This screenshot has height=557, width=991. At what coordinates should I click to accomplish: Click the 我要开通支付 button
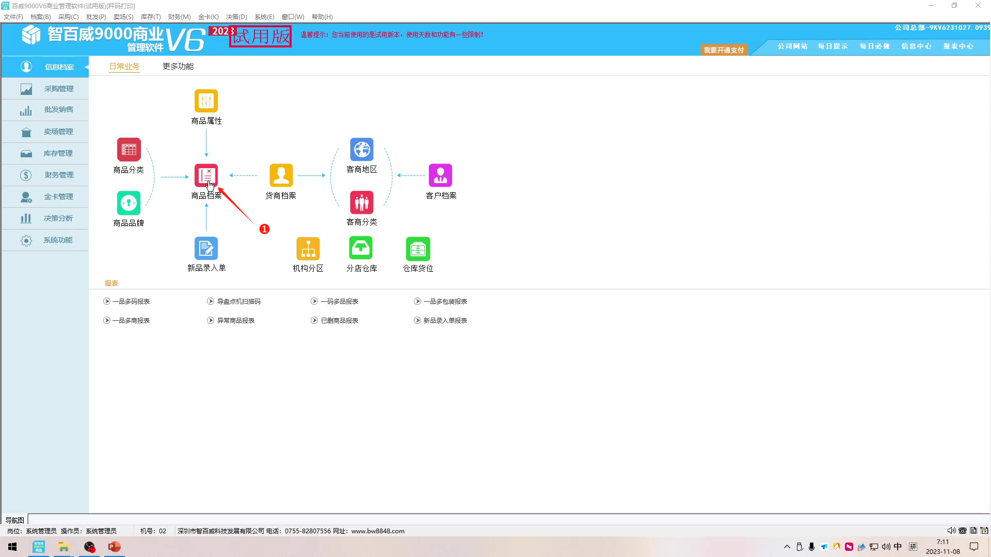pos(724,50)
